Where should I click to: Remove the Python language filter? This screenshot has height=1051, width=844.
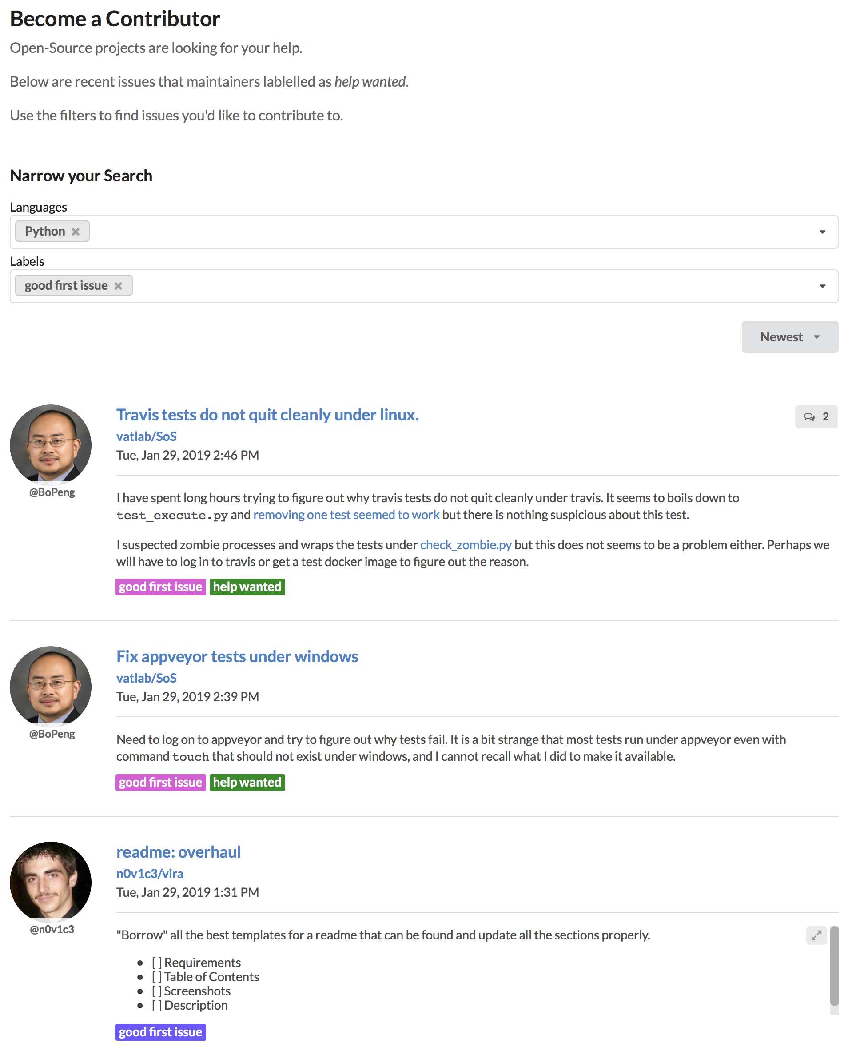pos(76,231)
